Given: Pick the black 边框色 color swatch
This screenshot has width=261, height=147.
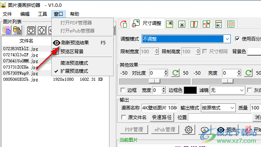Looking at the screenshot, I should [x=190, y=90].
